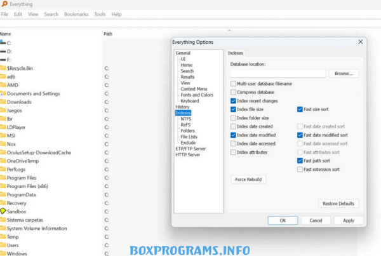Image resolution: width=381 pixels, height=256 pixels.
Task: Enable Index date accessed checkbox
Action: [x=233, y=144]
